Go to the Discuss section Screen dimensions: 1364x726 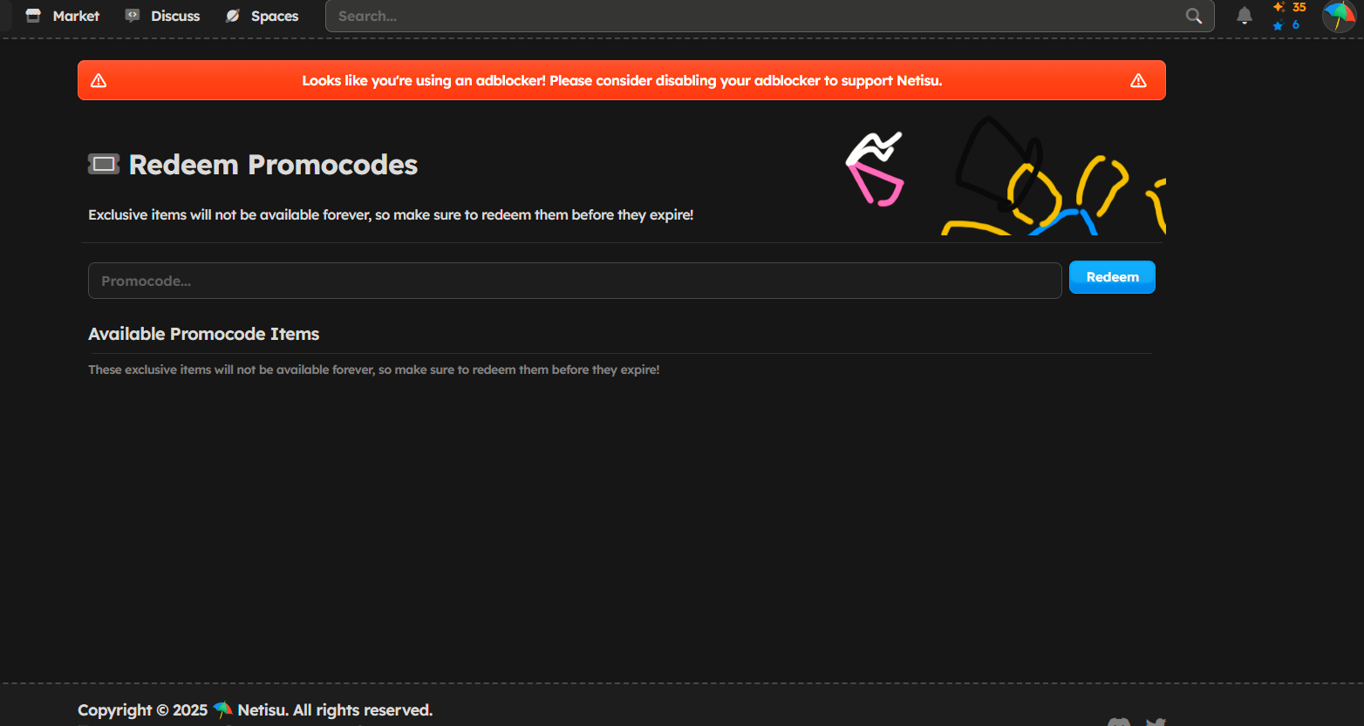tap(175, 16)
